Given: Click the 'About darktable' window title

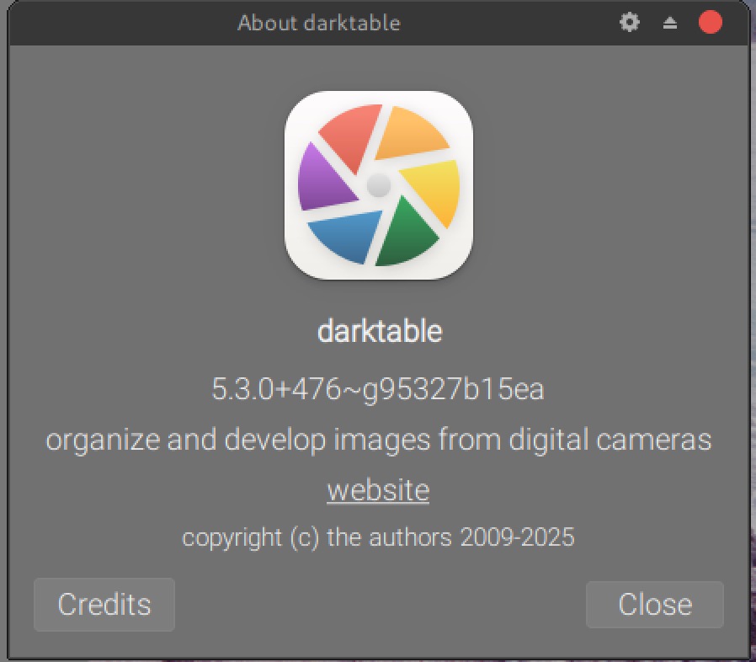Looking at the screenshot, I should click(x=319, y=23).
